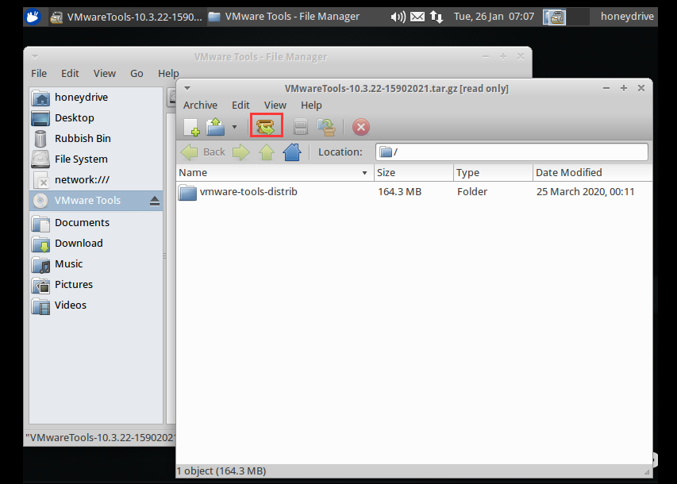Open the archive manager View menu
677x484 pixels.
[x=275, y=106]
